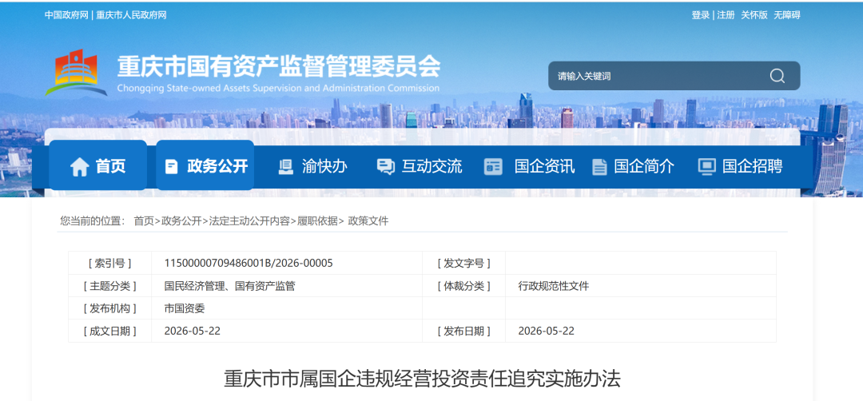This screenshot has height=401, width=863.
Task: Click the [ 发布机构 ] label
Action: click(110, 308)
